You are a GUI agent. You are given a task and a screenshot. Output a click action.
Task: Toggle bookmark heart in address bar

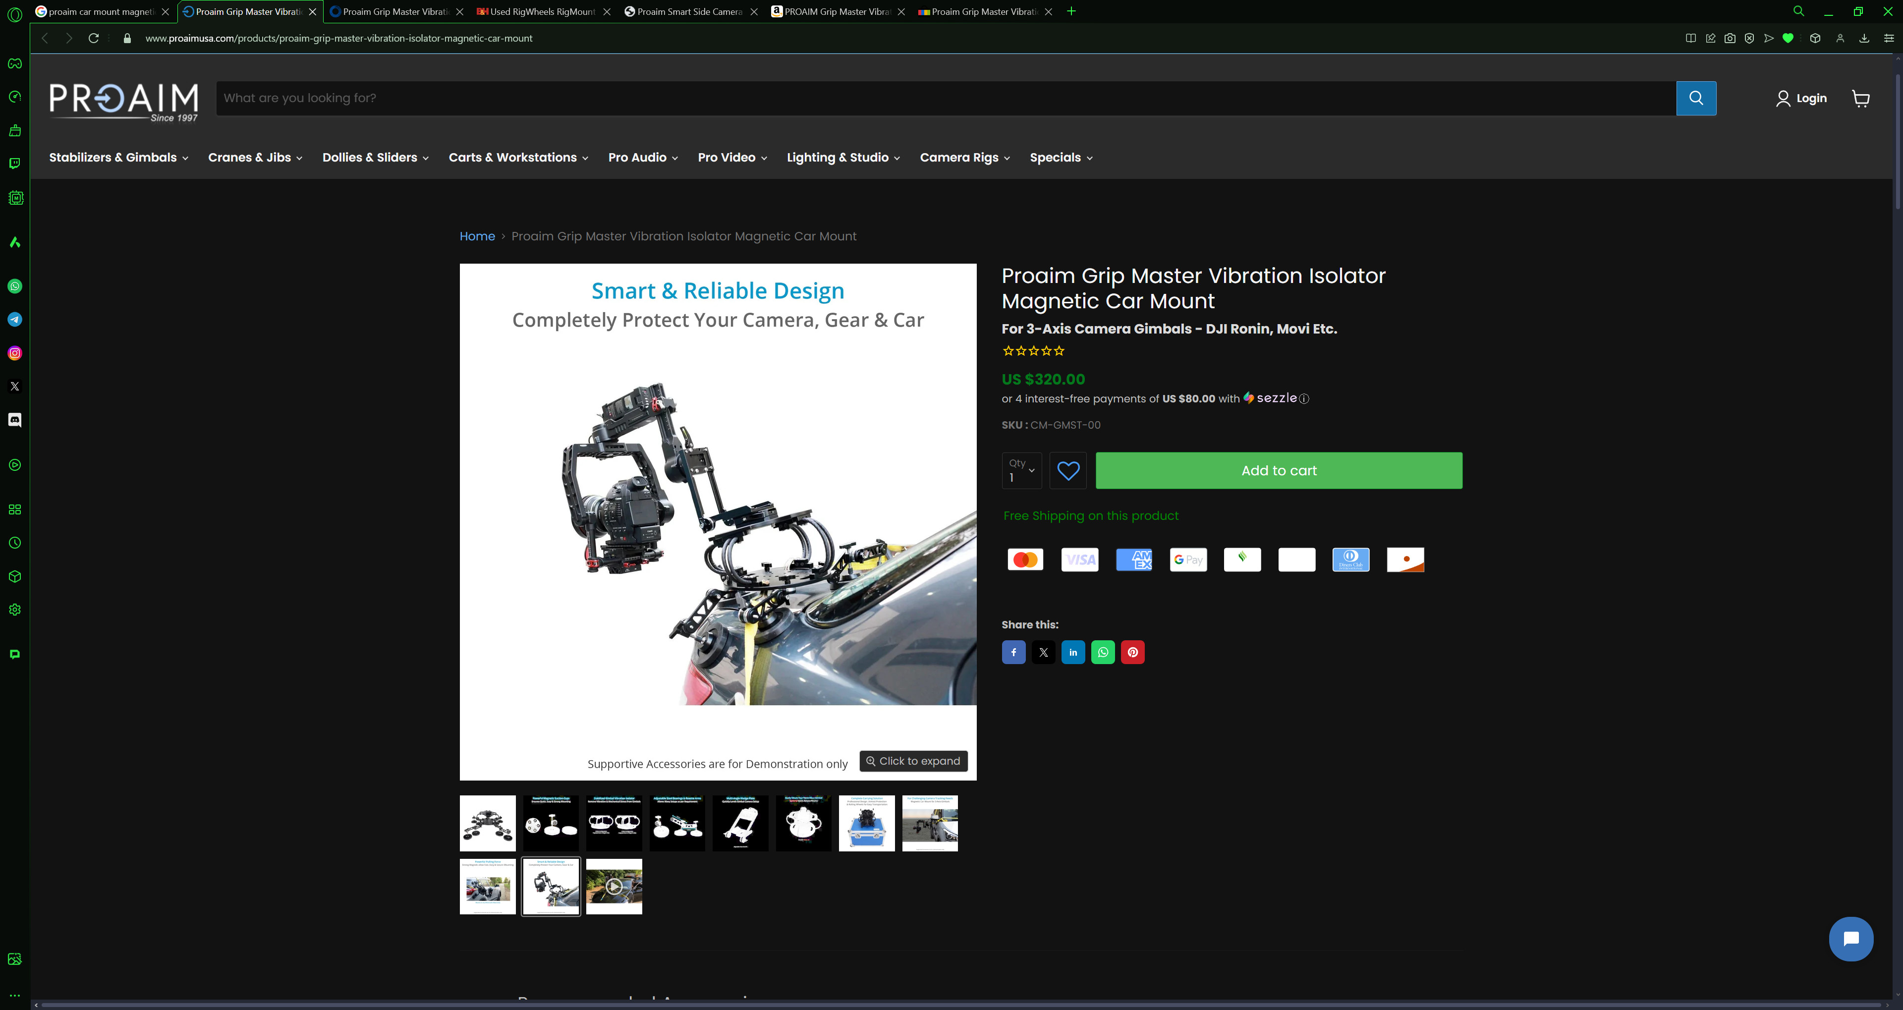(x=1788, y=39)
